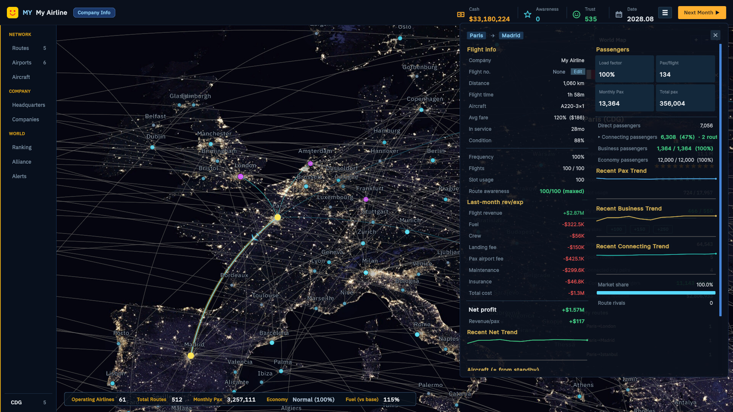Click the Monthly Pax 13,364 card
733x412 pixels.
coord(625,98)
